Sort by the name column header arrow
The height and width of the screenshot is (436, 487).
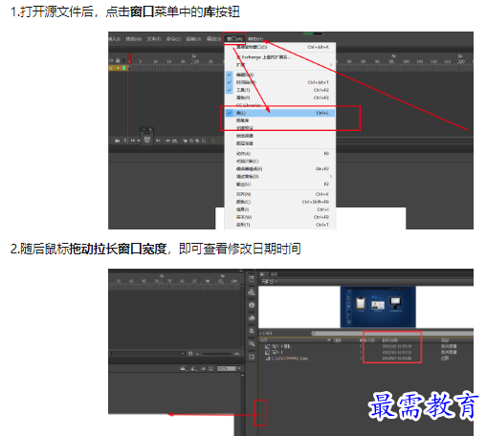pos(329,340)
